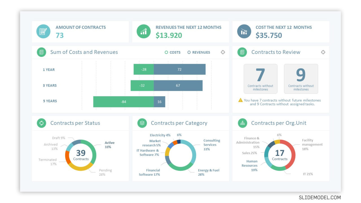Select the Facility management 18% label
Image resolution: width=361 pixels, height=203 pixels.
tap(312, 144)
